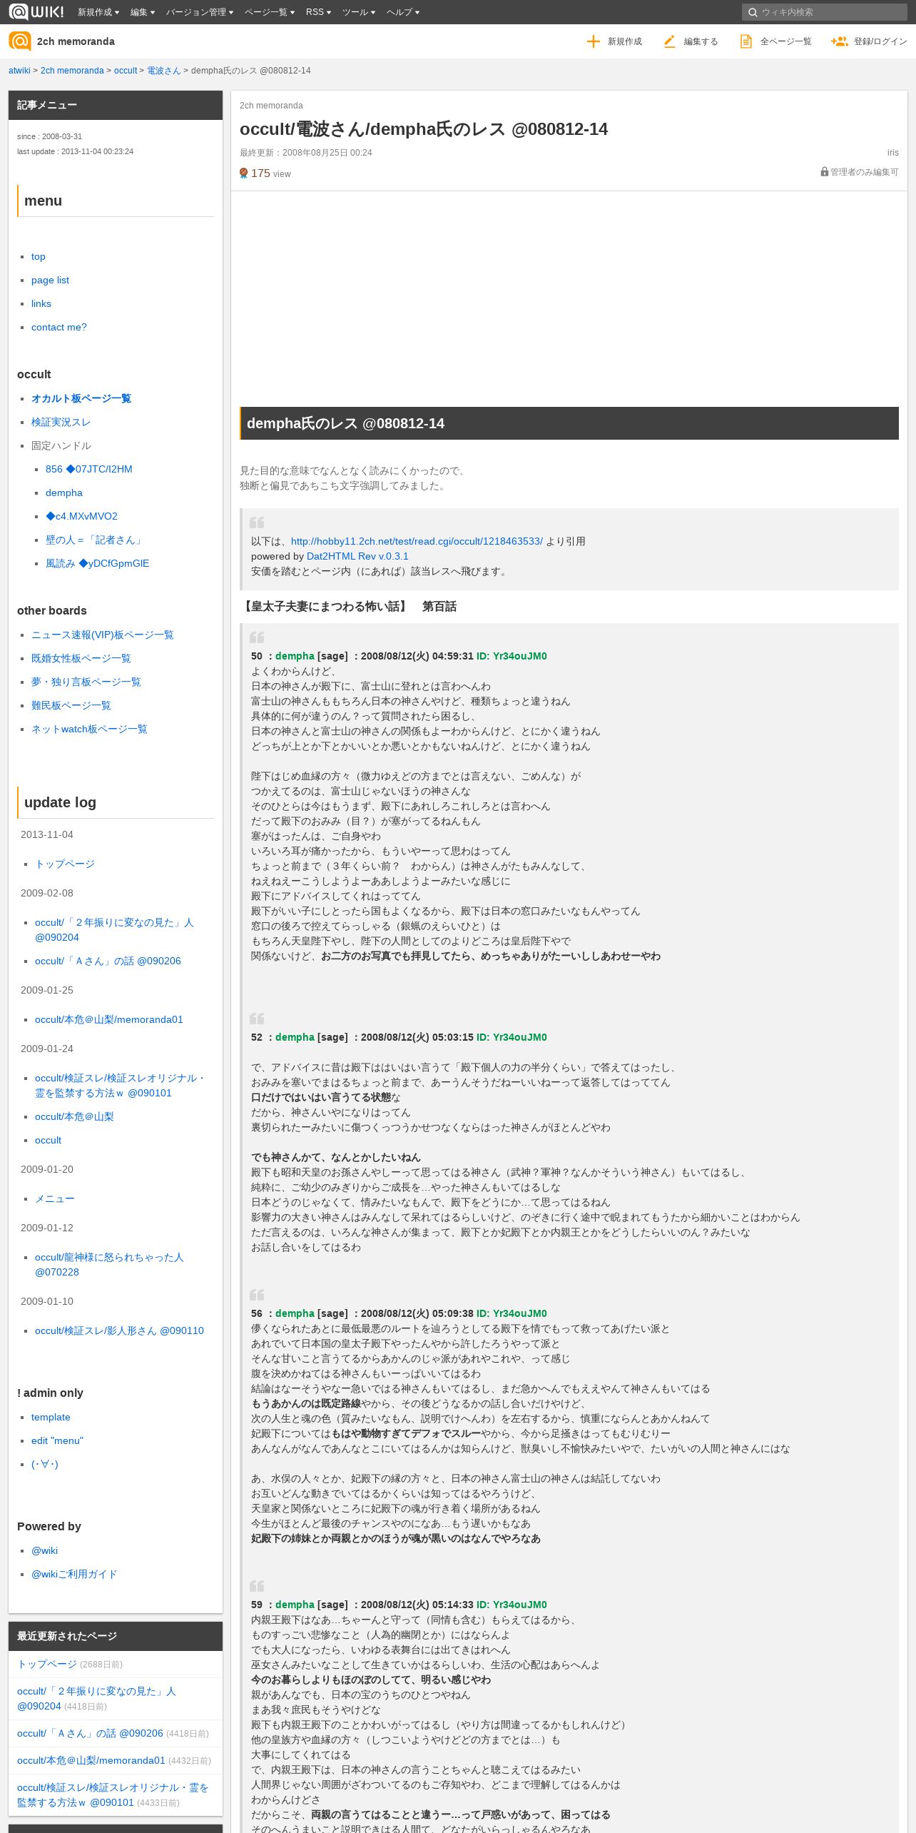
Task: Open the 新規作成 dropdown in the top menu bar
Action: click(98, 12)
